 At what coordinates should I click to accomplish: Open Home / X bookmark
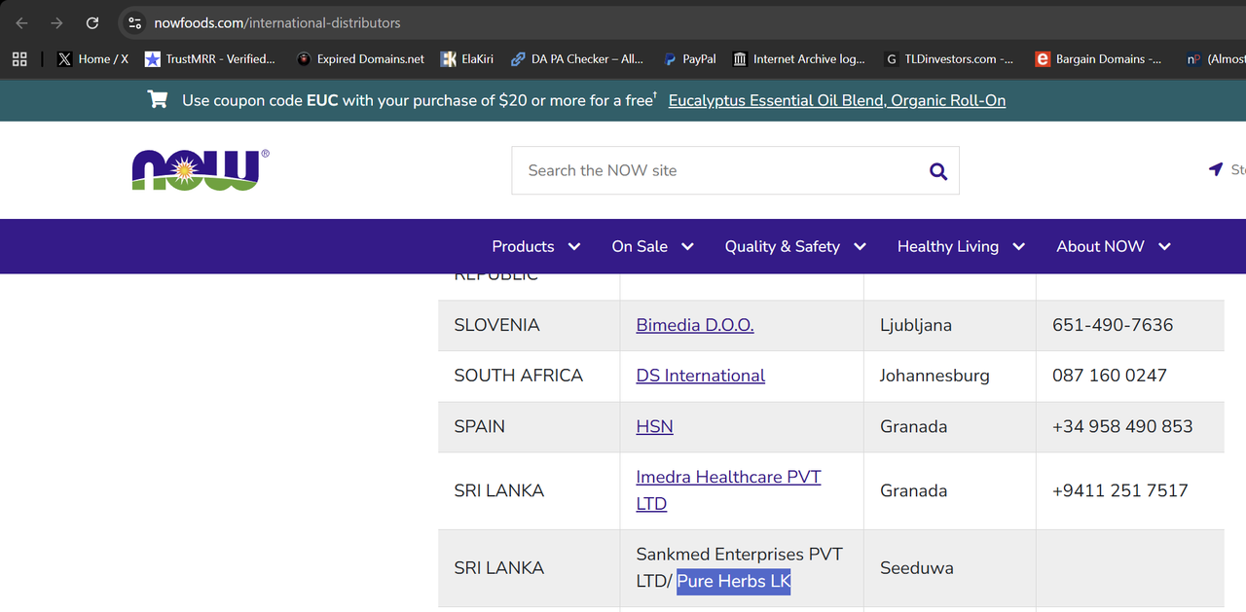[92, 59]
